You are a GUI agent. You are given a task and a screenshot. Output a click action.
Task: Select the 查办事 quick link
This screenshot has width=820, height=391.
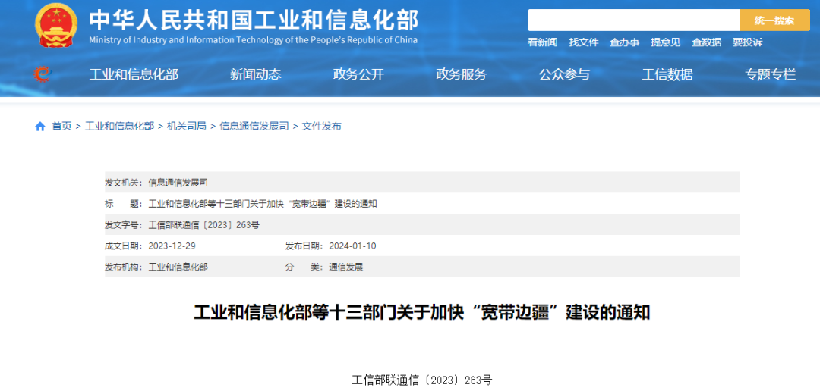pyautogui.click(x=624, y=42)
